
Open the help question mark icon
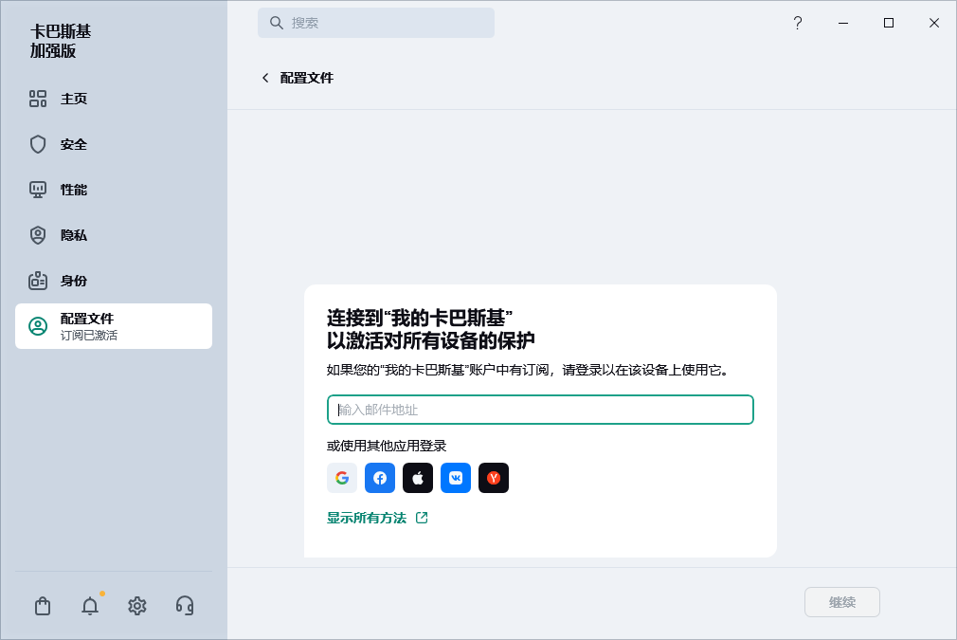(x=798, y=23)
